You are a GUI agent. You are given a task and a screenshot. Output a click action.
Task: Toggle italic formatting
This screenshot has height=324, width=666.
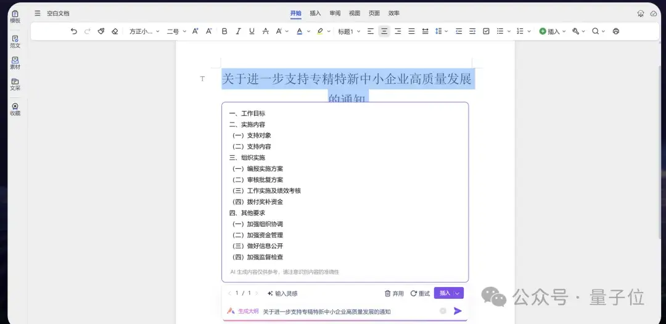238,31
